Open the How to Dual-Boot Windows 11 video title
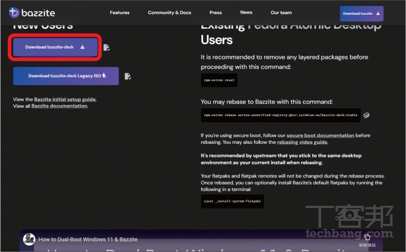 tap(88, 239)
